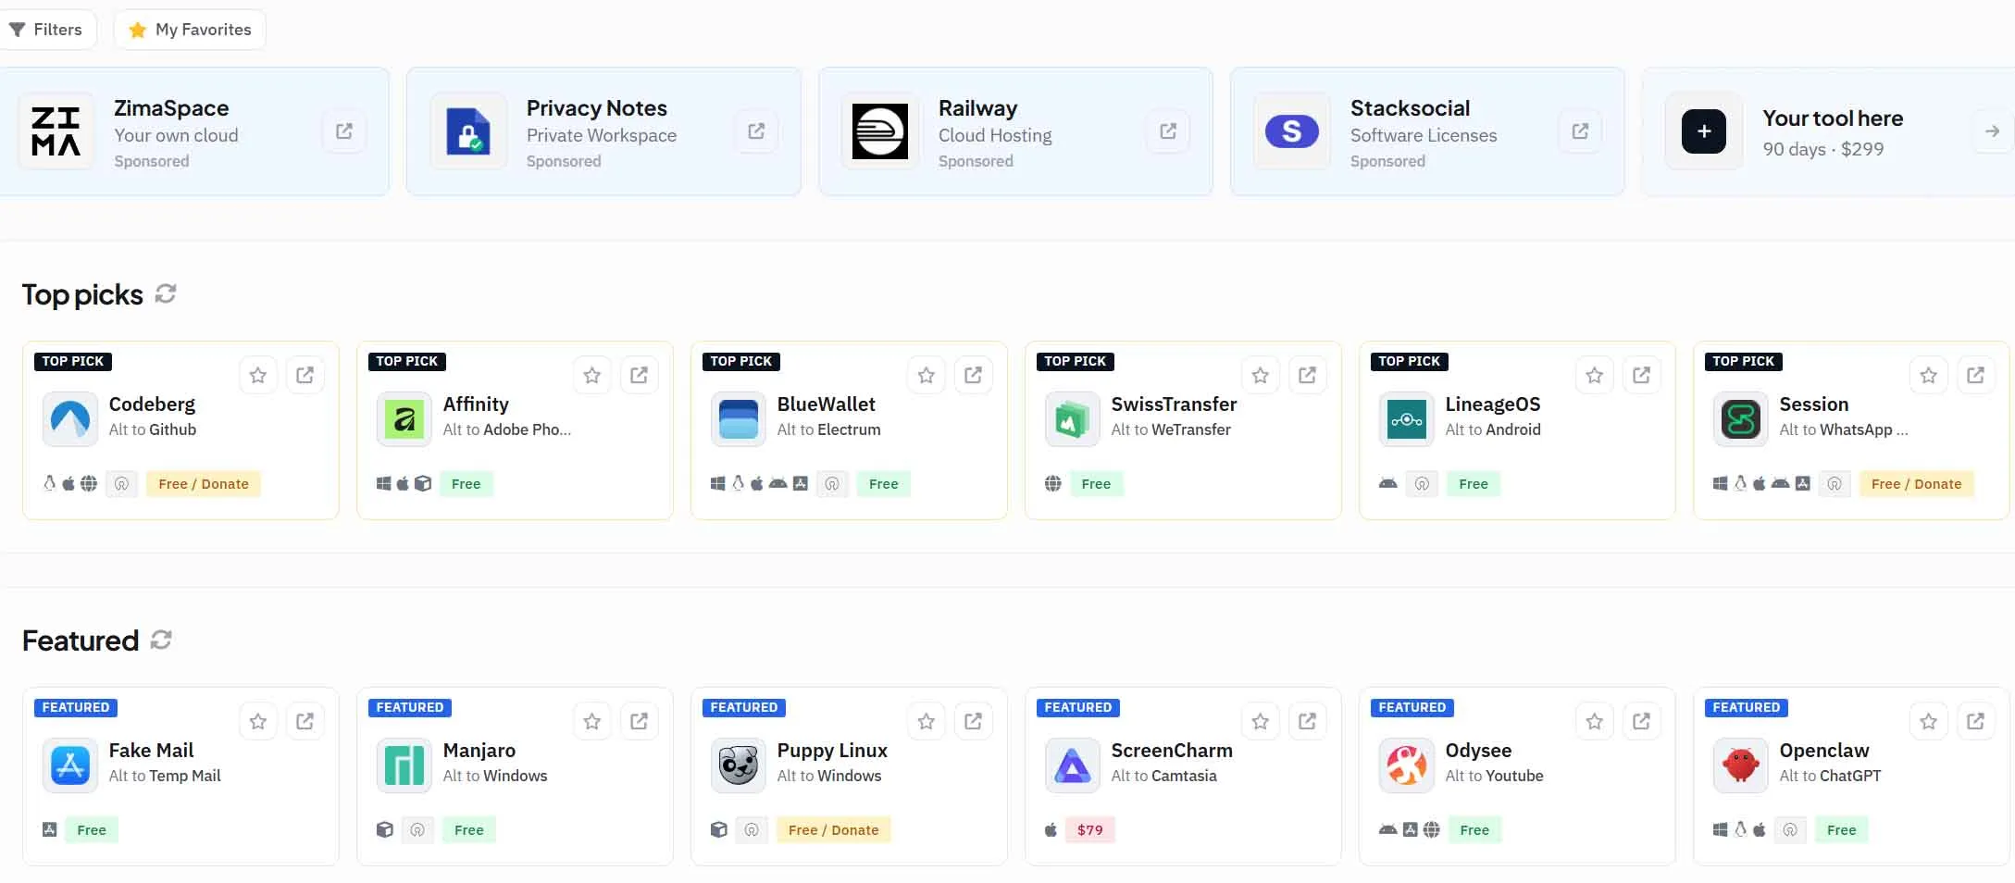Open Codeberg external link icon

click(x=305, y=375)
